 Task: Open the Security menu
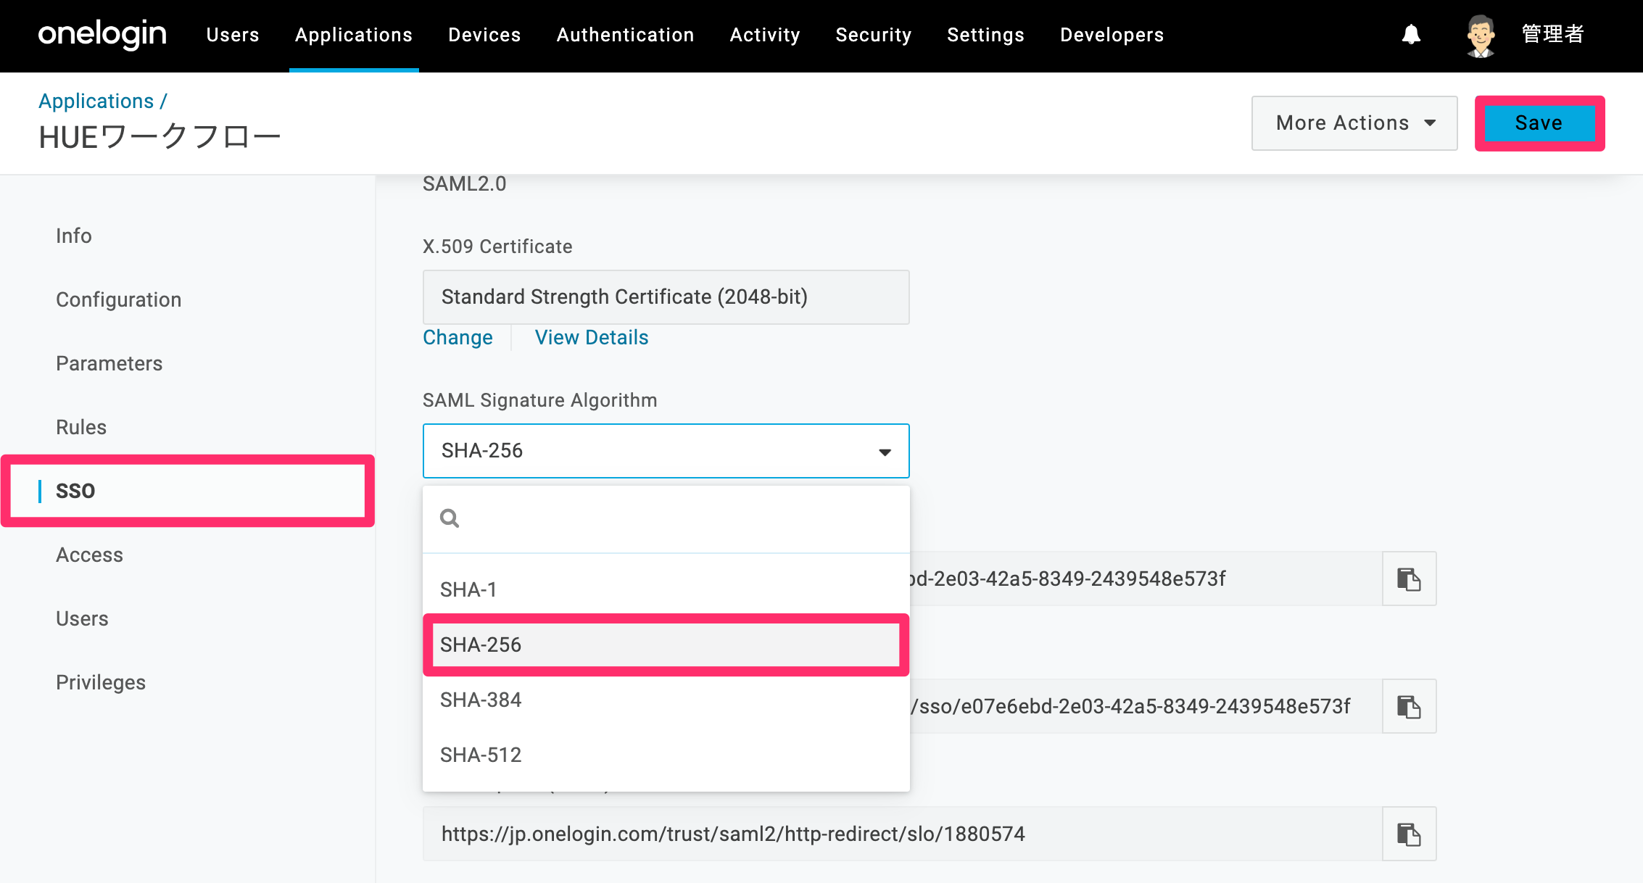[x=874, y=35]
